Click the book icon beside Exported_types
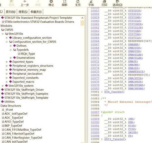152x143 pixels. (11, 62)
